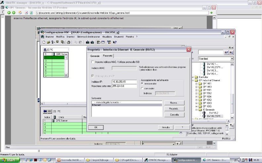Click the Cancella subnet button
Image resolution: width=262 pixels, height=163 pixels.
coord(174,115)
